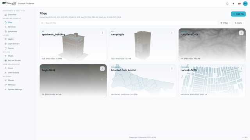Click 'GLB · EPSG:4326 · 12.6 MB' file info
The height and width of the screenshot is (140, 250).
(x=52, y=59)
